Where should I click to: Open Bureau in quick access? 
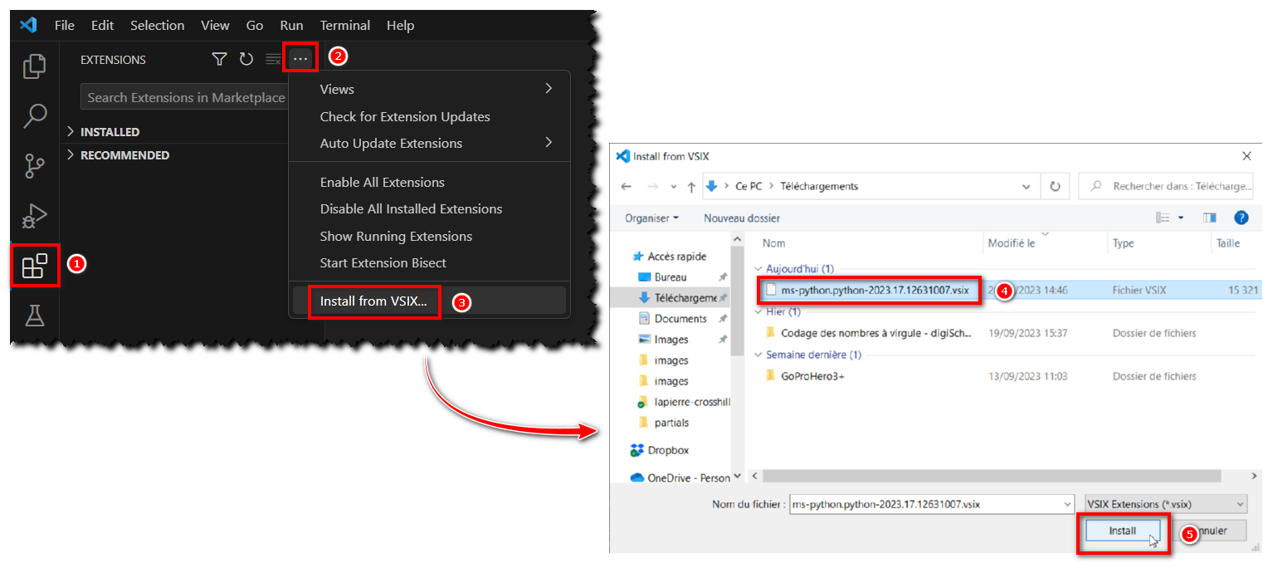pyautogui.click(x=671, y=277)
